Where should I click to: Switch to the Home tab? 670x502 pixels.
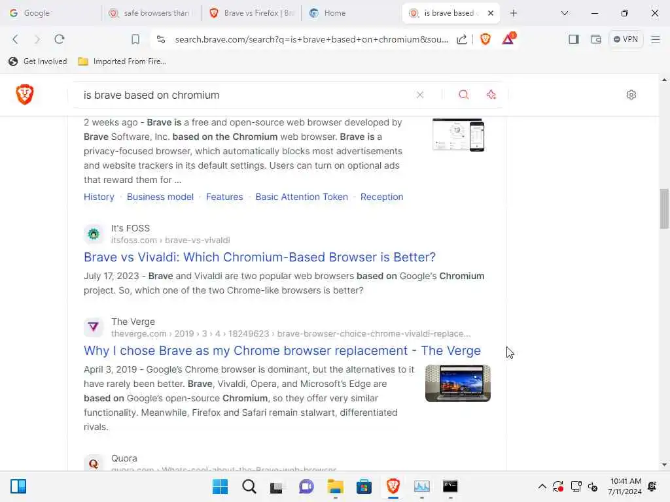pyautogui.click(x=351, y=13)
